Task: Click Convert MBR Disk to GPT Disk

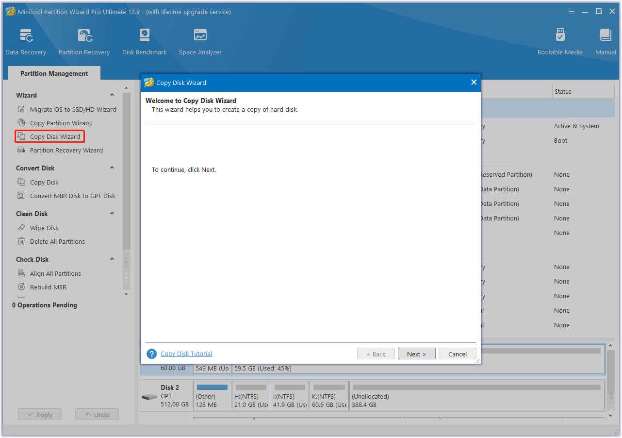Action: click(x=72, y=196)
